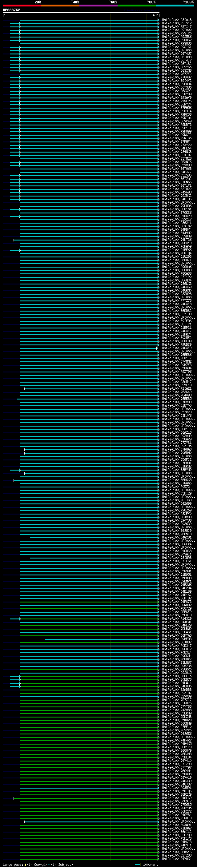Select hit label UniRef100_Q677F2
The image size is (197, 867).
pos(177,74)
